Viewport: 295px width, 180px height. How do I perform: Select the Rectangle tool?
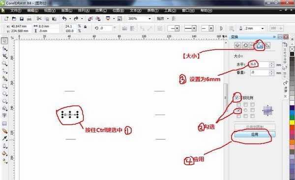coord(4,86)
